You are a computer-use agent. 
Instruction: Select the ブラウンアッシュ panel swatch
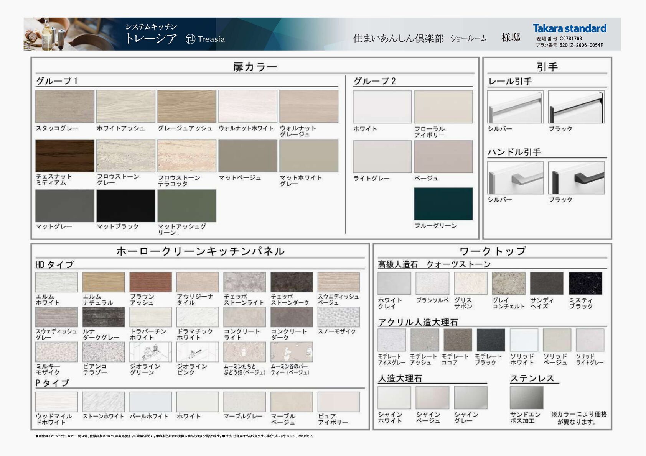(150, 282)
